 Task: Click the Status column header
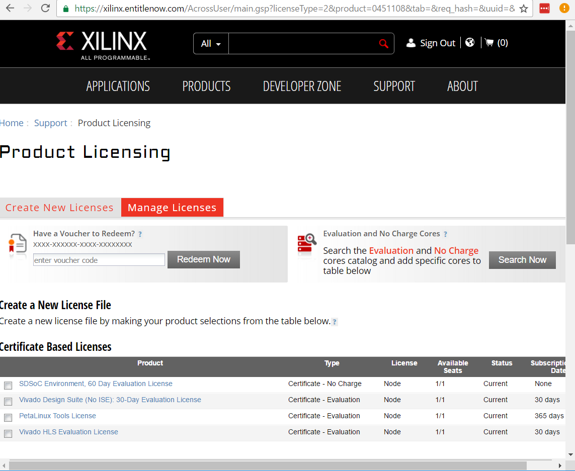(502, 363)
